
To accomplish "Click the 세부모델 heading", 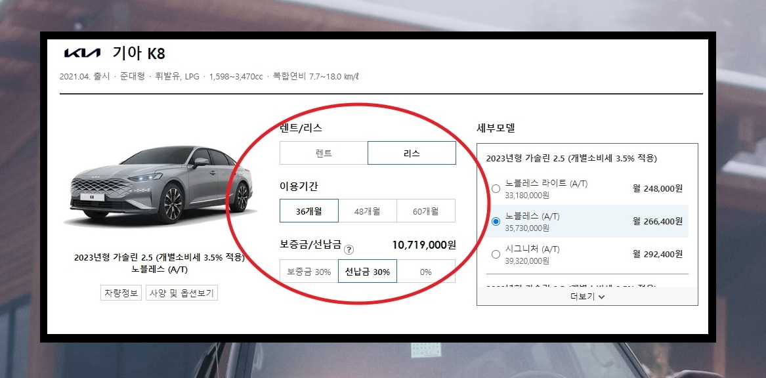I will (496, 128).
